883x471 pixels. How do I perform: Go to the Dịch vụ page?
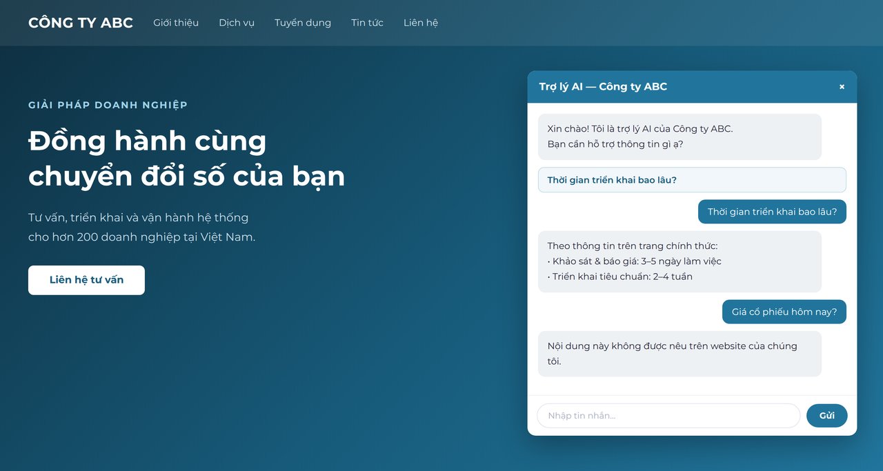237,23
